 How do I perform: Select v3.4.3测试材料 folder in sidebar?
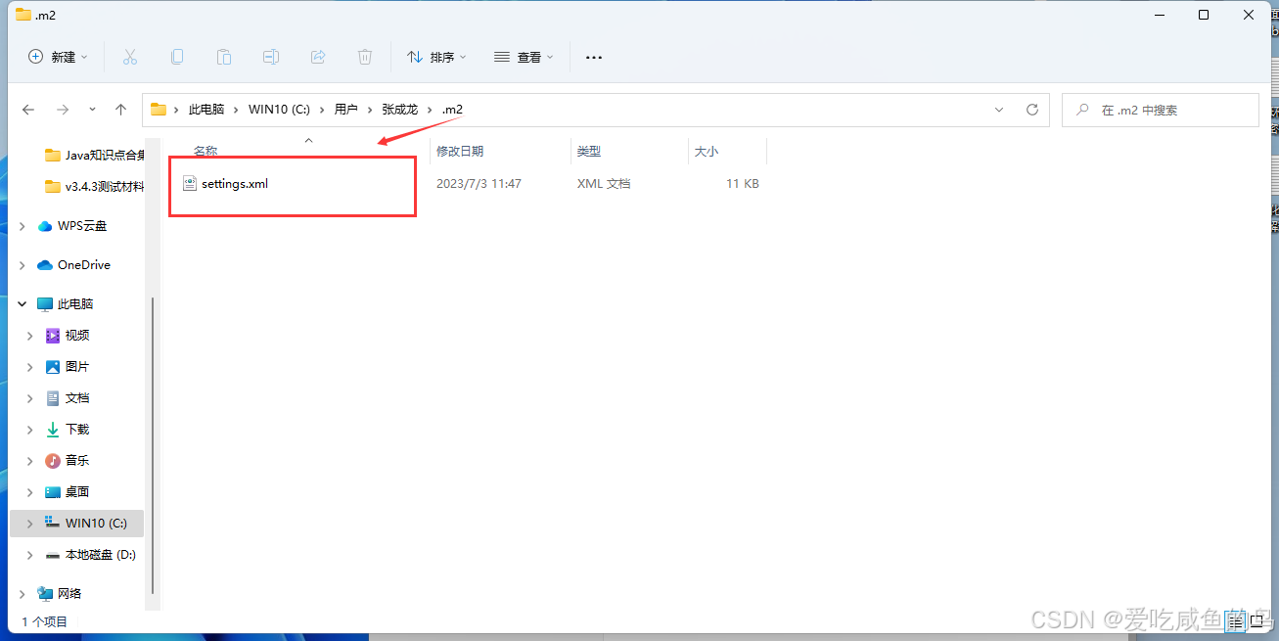(x=96, y=187)
